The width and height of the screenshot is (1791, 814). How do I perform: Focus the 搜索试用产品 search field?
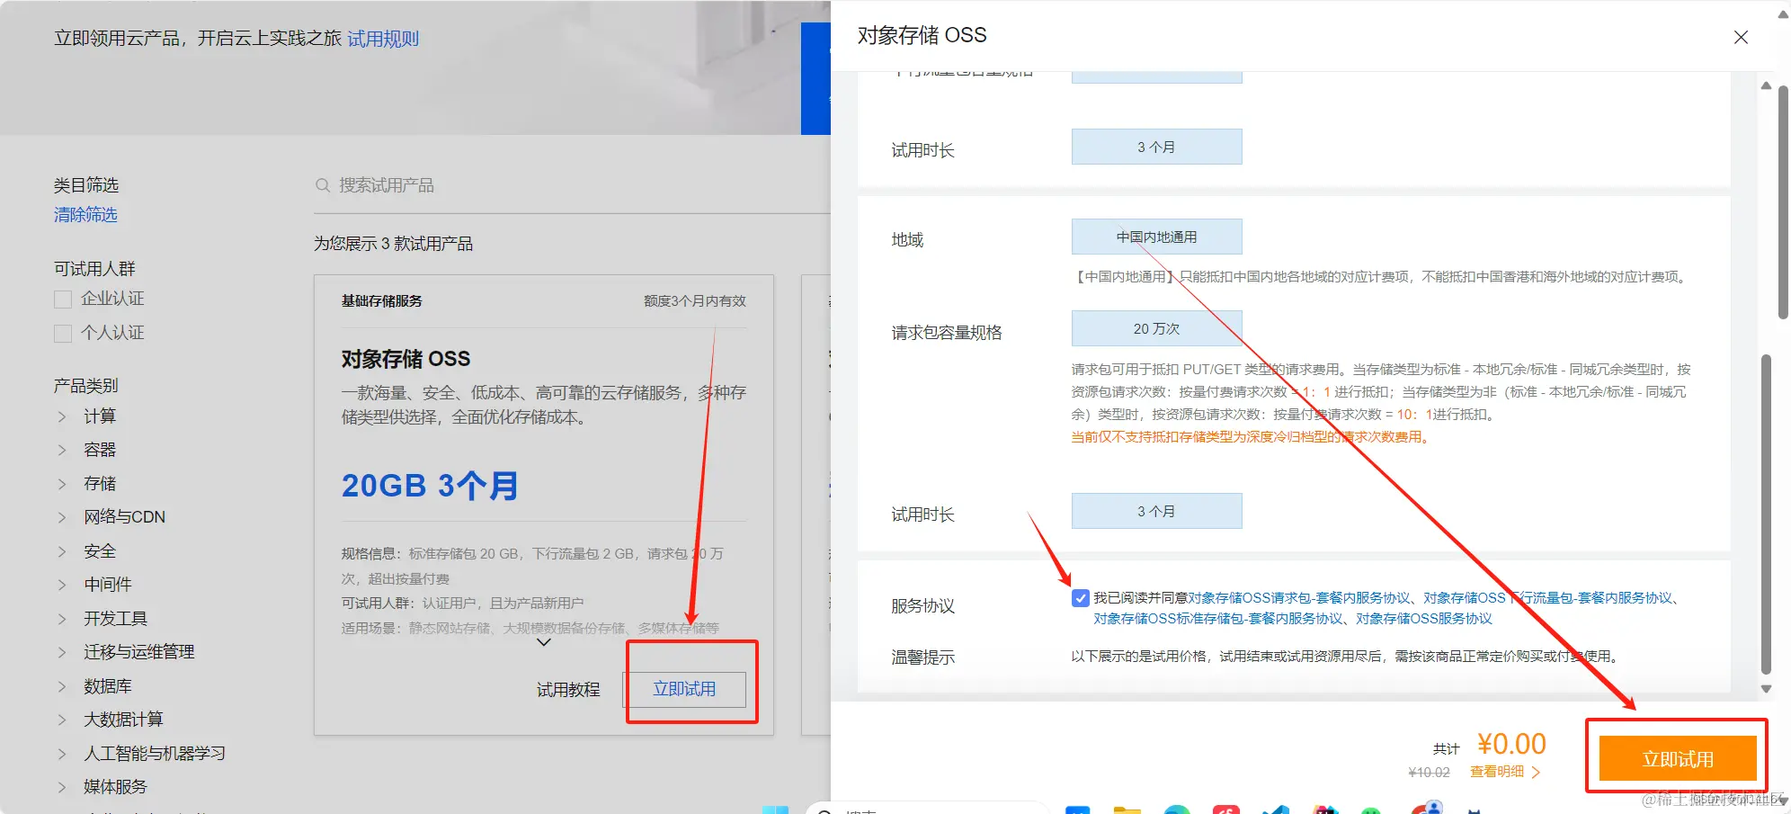[572, 185]
